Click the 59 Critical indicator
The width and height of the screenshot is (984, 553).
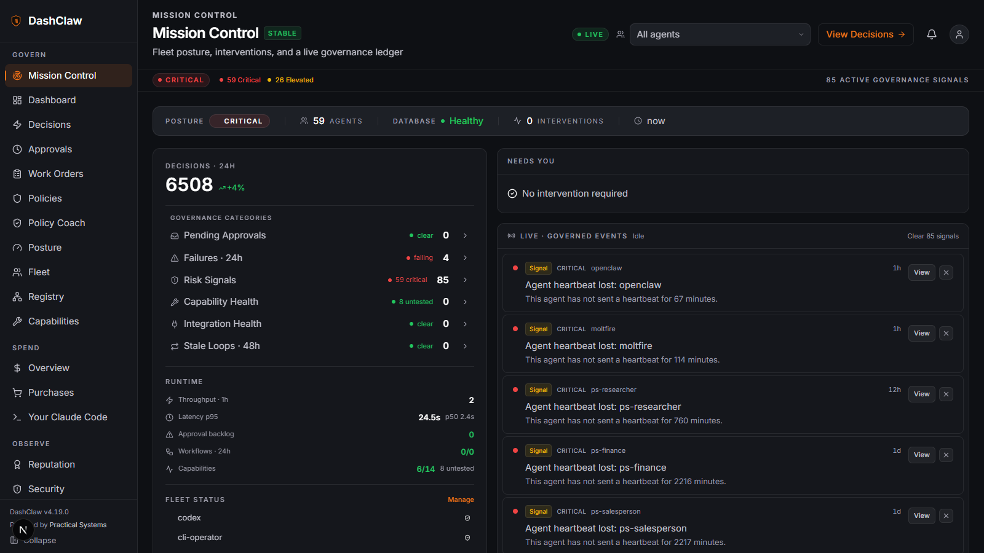coord(240,80)
